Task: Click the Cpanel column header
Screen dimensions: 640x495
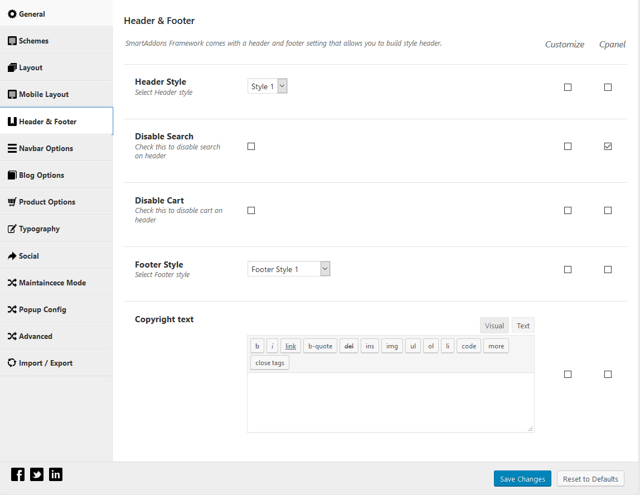Action: pyautogui.click(x=612, y=45)
